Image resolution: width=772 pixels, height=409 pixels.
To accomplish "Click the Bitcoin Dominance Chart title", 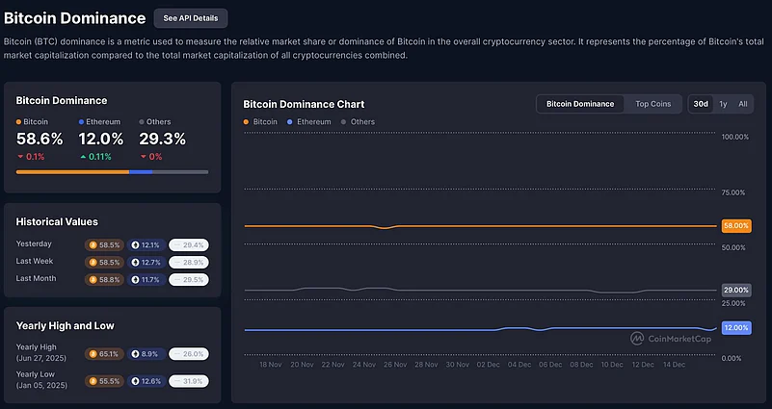I will pos(304,104).
